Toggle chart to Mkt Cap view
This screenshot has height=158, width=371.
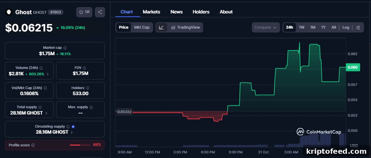[142, 28]
